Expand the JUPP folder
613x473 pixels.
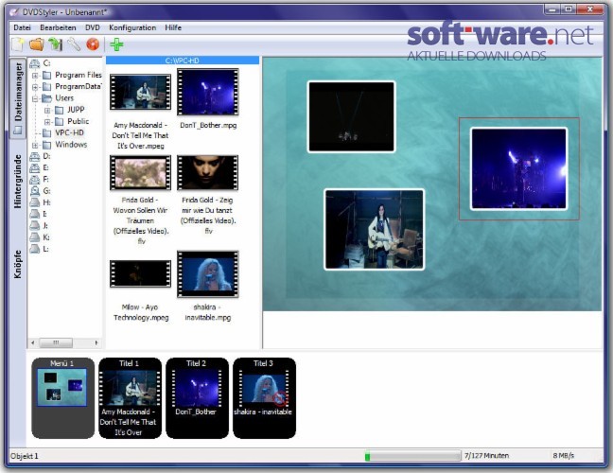(x=47, y=111)
